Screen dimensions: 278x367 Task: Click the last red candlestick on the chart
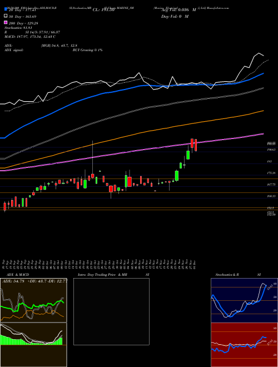(x=196, y=145)
